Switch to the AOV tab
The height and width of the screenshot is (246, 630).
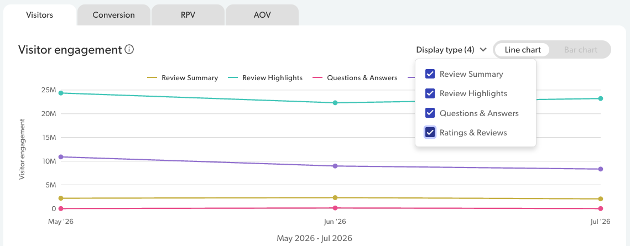point(262,15)
